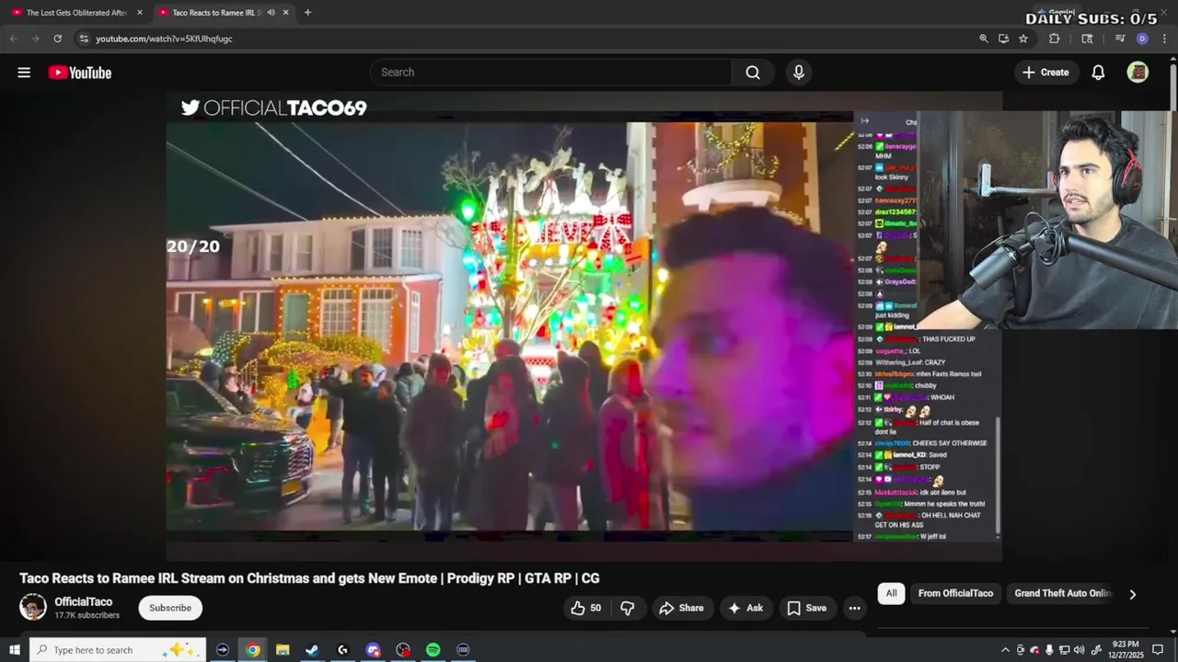Screen dimensions: 1178x662
Task: Open File Explorer from the taskbar
Action: point(283,650)
